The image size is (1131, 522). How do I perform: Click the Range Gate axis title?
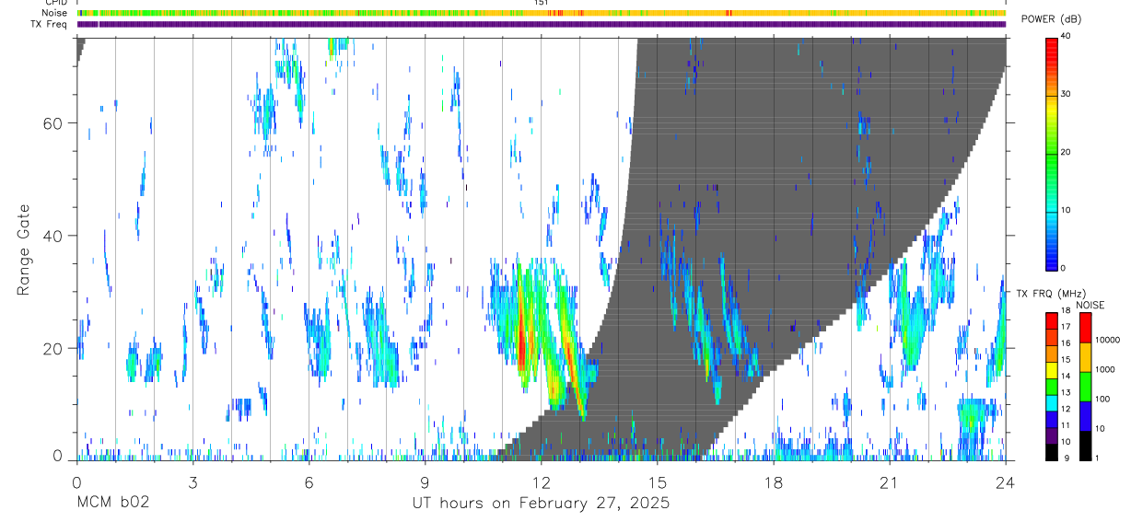click(x=25, y=249)
